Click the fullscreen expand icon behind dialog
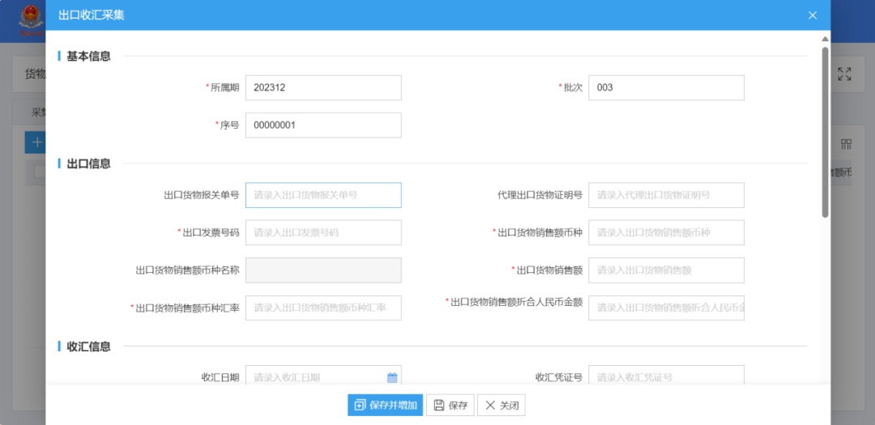 point(844,74)
